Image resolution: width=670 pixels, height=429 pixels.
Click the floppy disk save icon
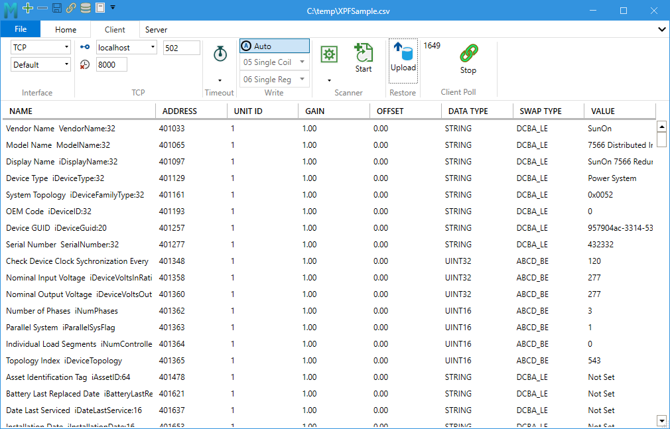[57, 8]
